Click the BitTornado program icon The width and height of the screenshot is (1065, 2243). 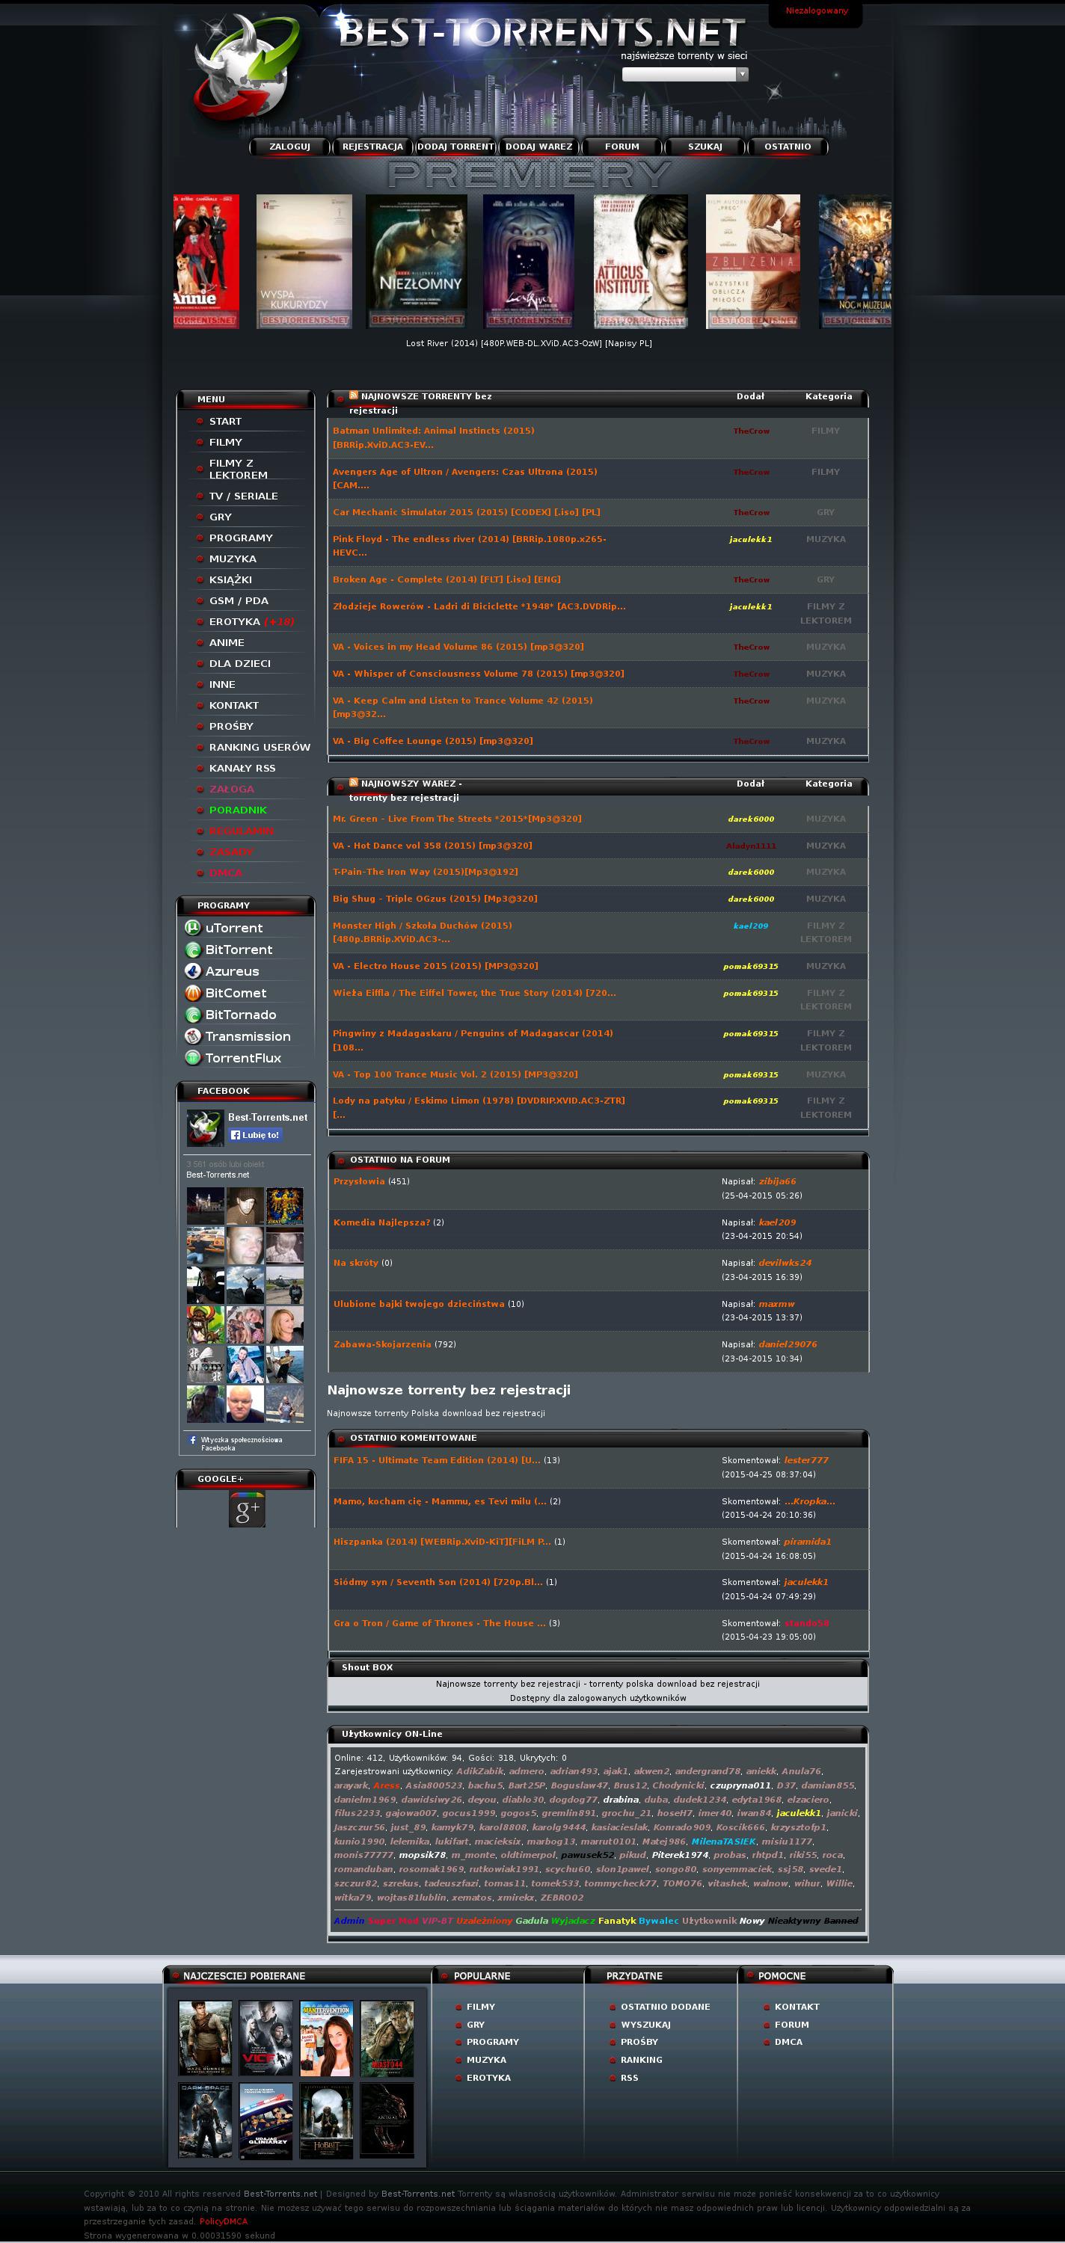tap(192, 1015)
